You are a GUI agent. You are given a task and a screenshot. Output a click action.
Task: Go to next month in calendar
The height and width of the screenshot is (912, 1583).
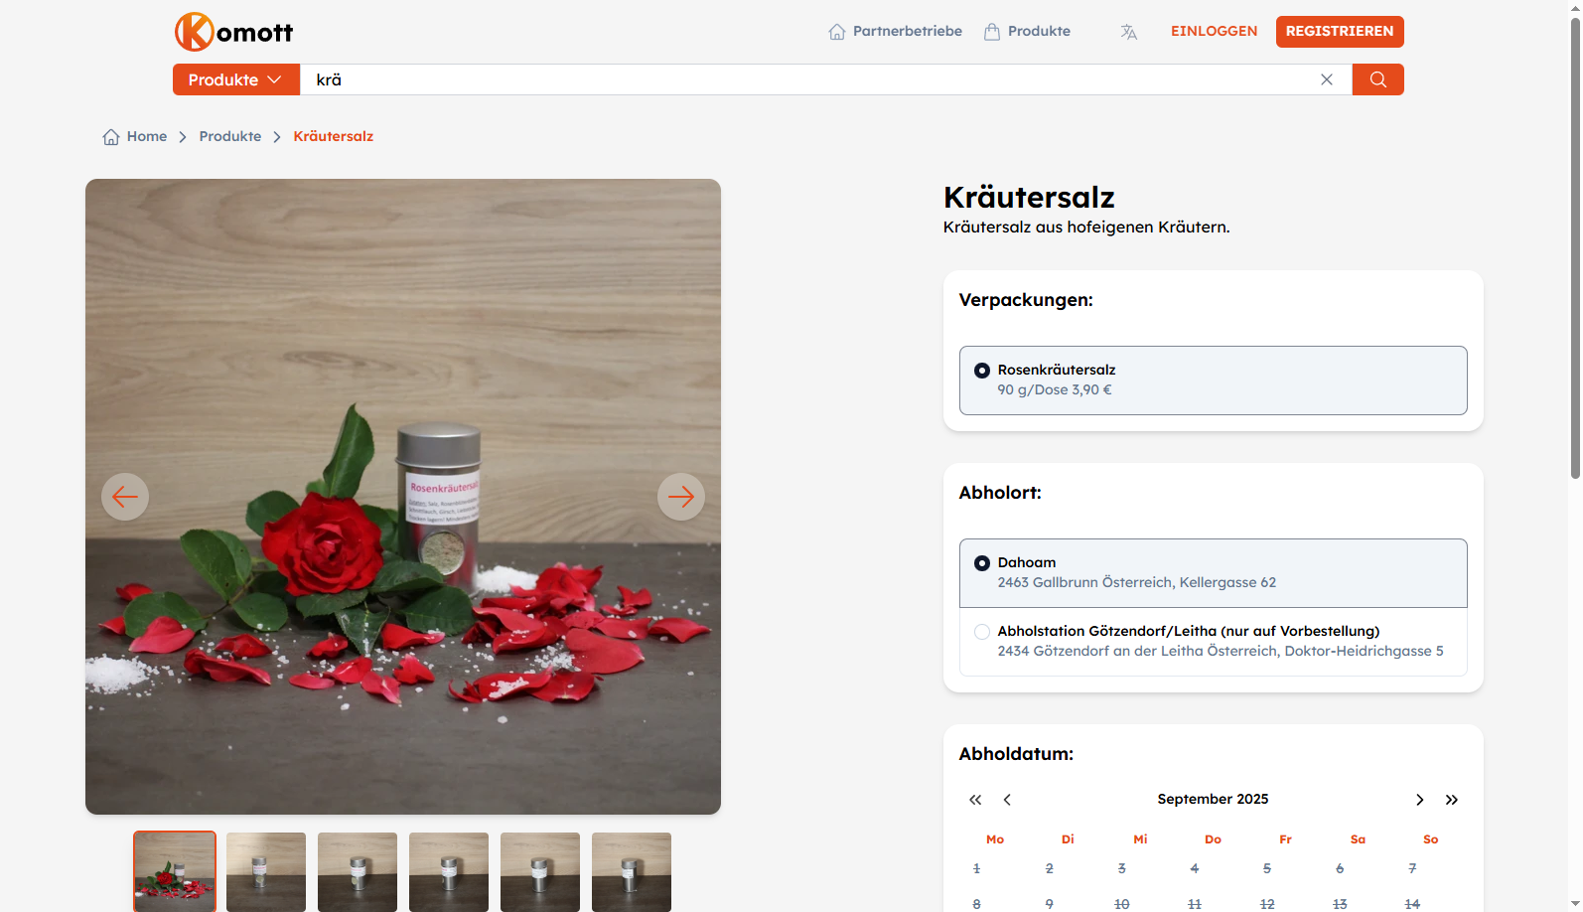[1419, 800]
